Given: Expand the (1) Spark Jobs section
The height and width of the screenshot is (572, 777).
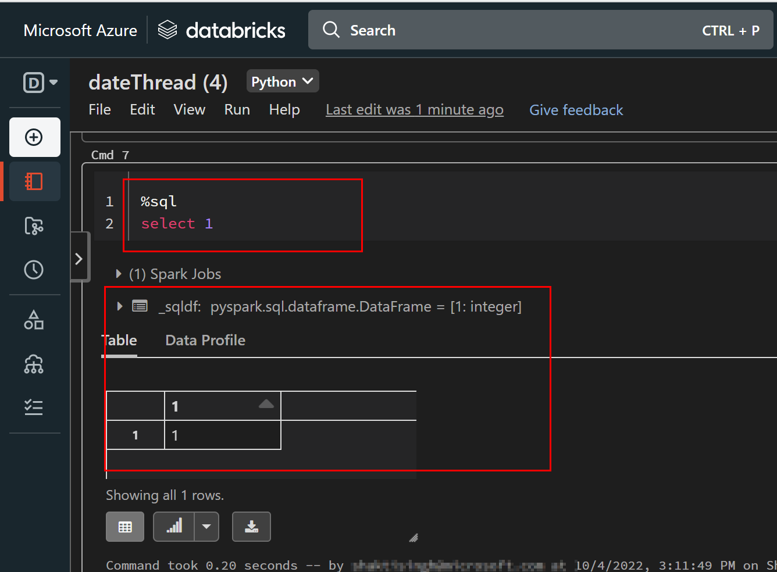Looking at the screenshot, I should pos(119,274).
